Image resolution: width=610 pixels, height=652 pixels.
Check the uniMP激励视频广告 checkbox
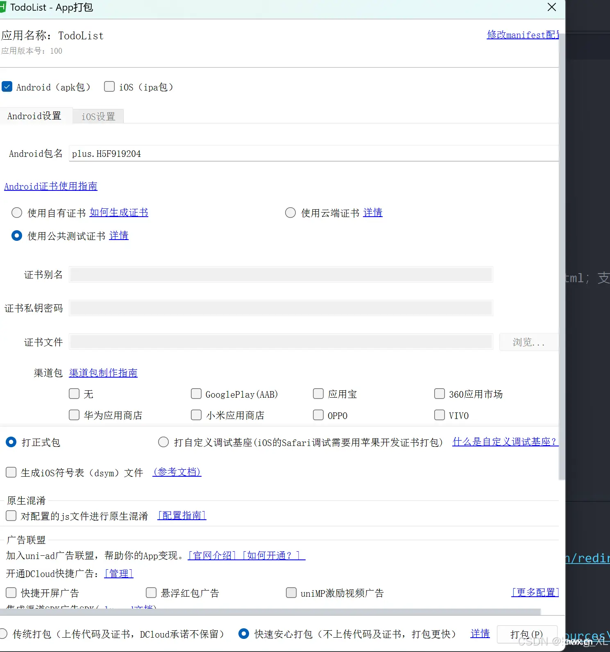click(291, 593)
